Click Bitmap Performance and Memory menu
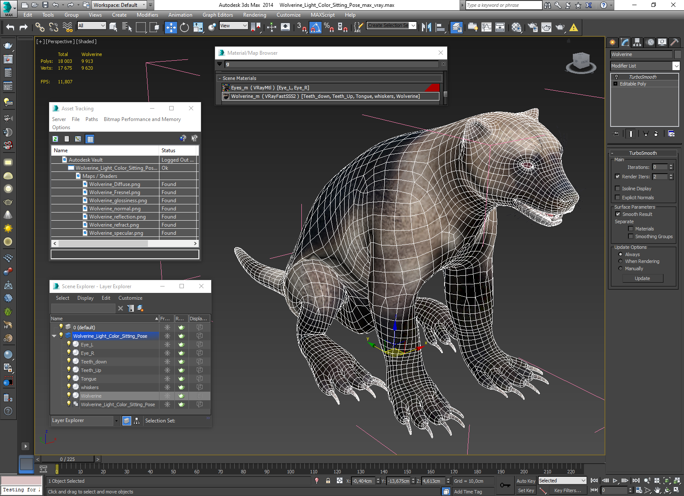Image resolution: width=684 pixels, height=496 pixels. (x=142, y=119)
